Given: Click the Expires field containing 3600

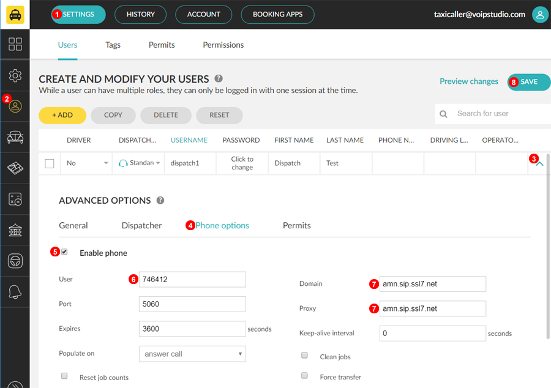Looking at the screenshot, I should [x=193, y=329].
